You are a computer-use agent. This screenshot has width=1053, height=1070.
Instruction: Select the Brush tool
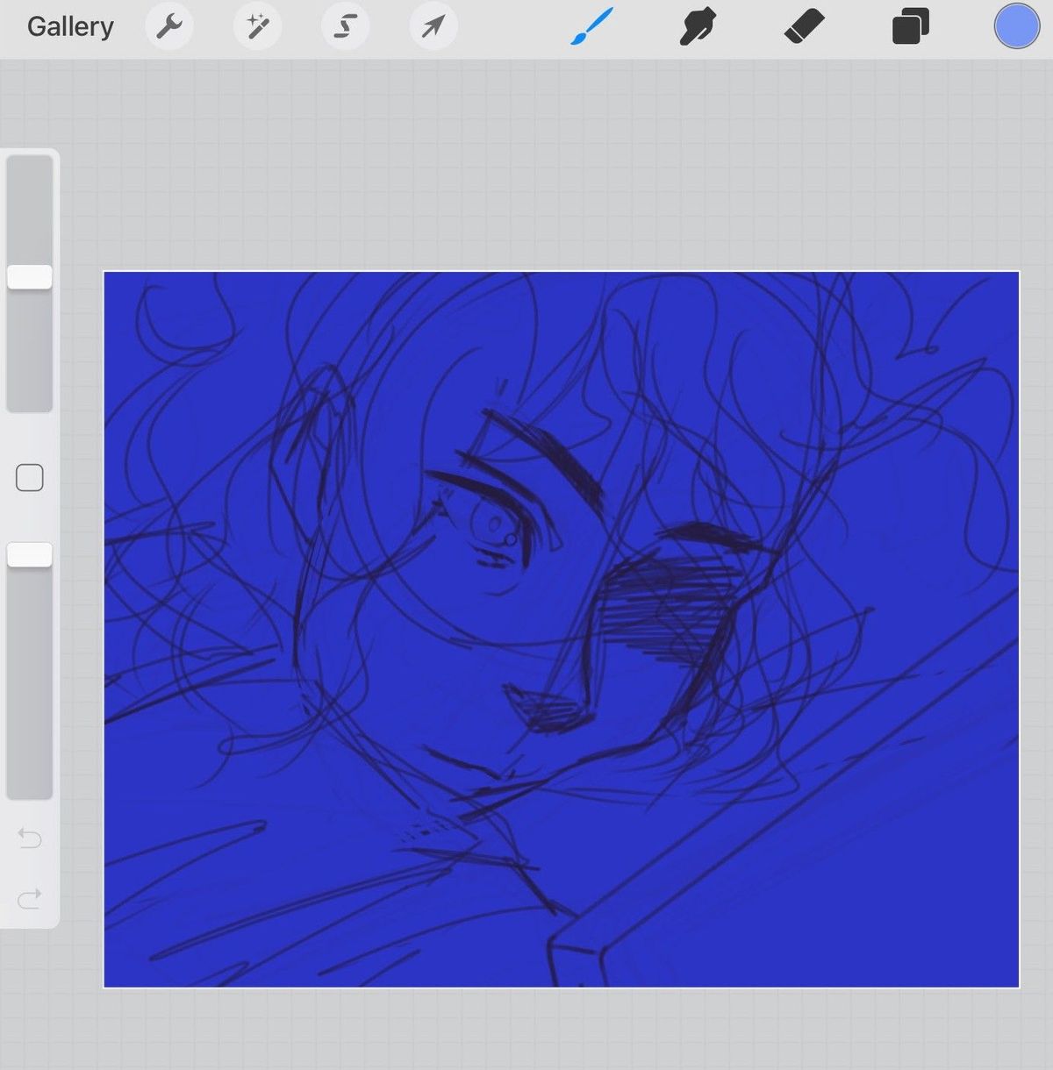click(x=592, y=26)
